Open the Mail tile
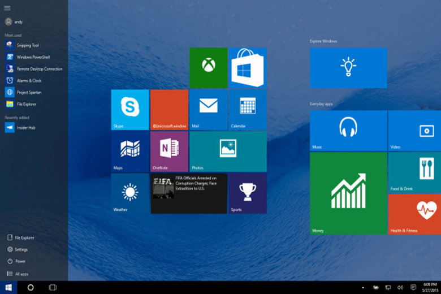Viewport: 441px width, 294px height. coord(208,110)
